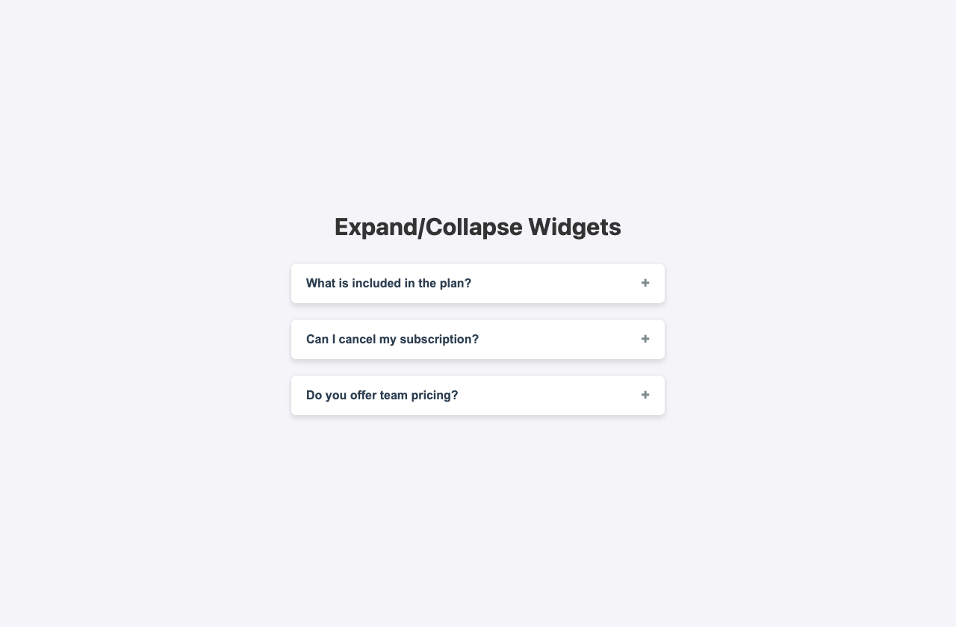Expand "Can I cancel my subscription?"
956x627 pixels.
[x=477, y=339]
